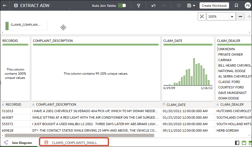Click the redo arrow icon
Screen dimensions: 252x147
click(164, 6)
